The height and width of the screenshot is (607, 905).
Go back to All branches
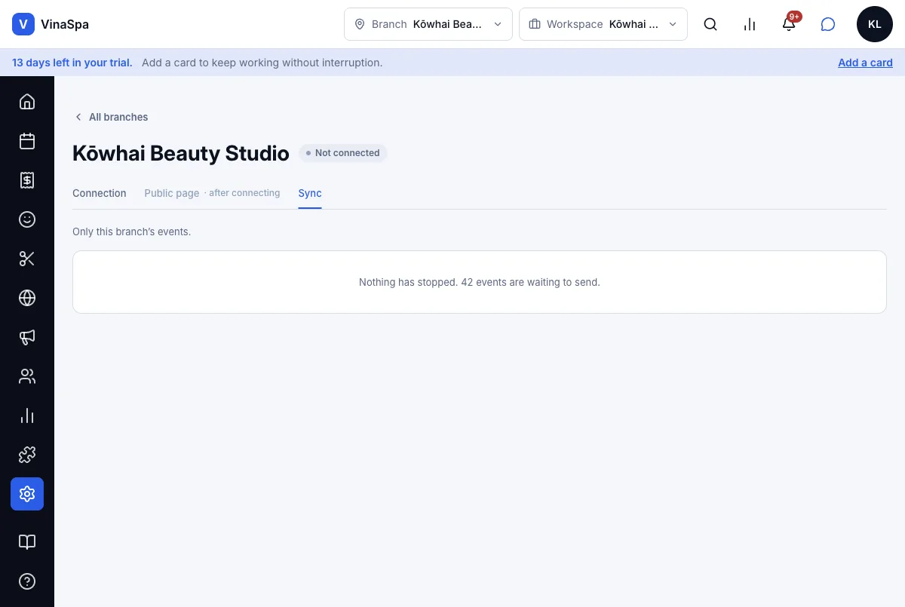[x=111, y=117]
